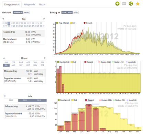Choose month JUN
This screenshot has height=134, width=143.
(x=42, y=62)
